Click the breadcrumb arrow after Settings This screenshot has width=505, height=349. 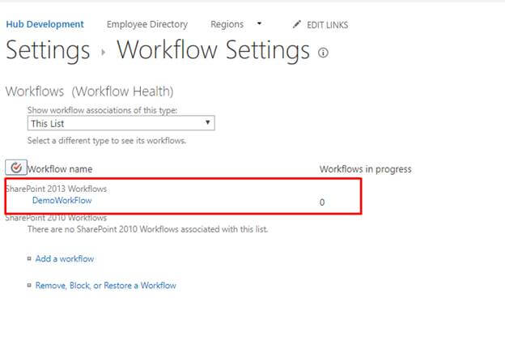(x=103, y=52)
